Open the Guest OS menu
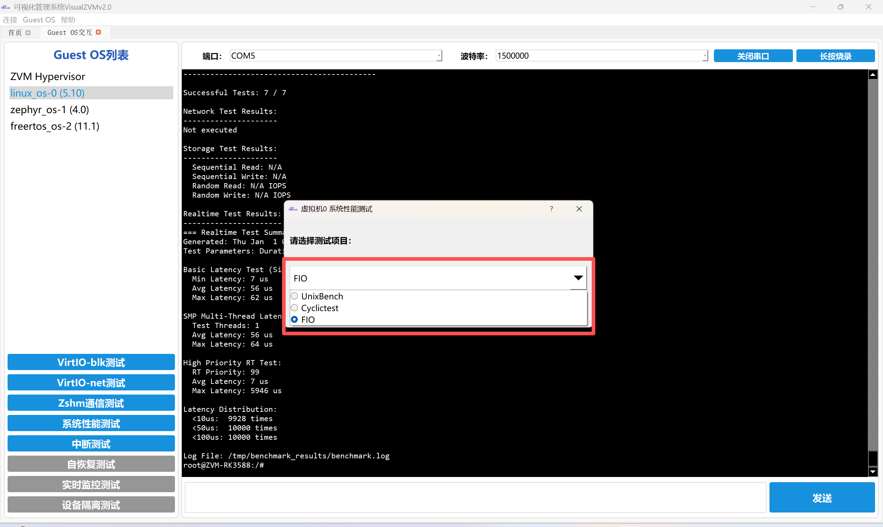 (x=39, y=20)
